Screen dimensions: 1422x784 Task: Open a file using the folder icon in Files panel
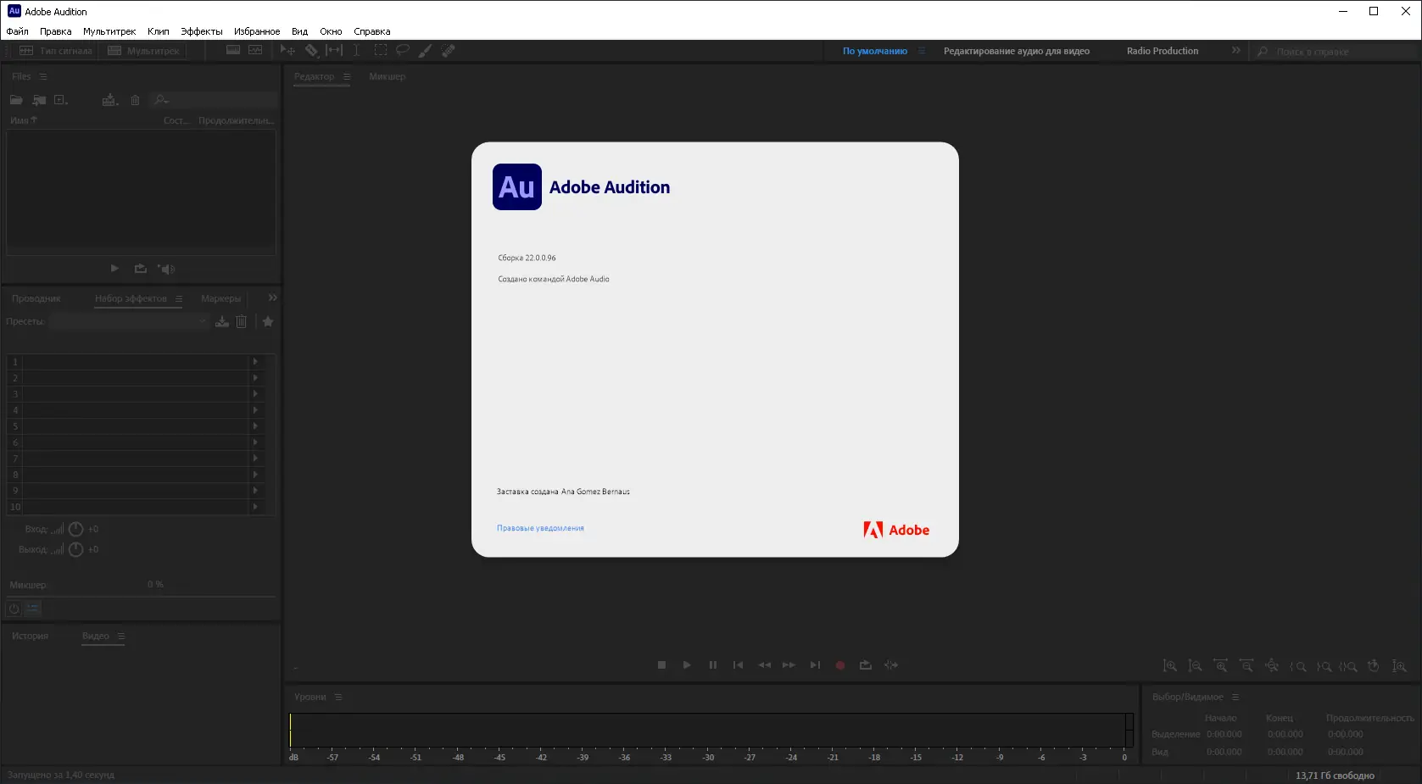coord(16,99)
